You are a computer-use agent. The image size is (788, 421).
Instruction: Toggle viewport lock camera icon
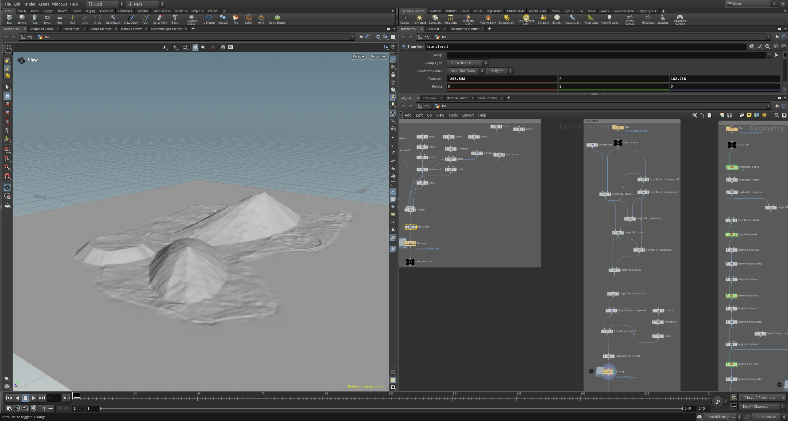pos(393,74)
